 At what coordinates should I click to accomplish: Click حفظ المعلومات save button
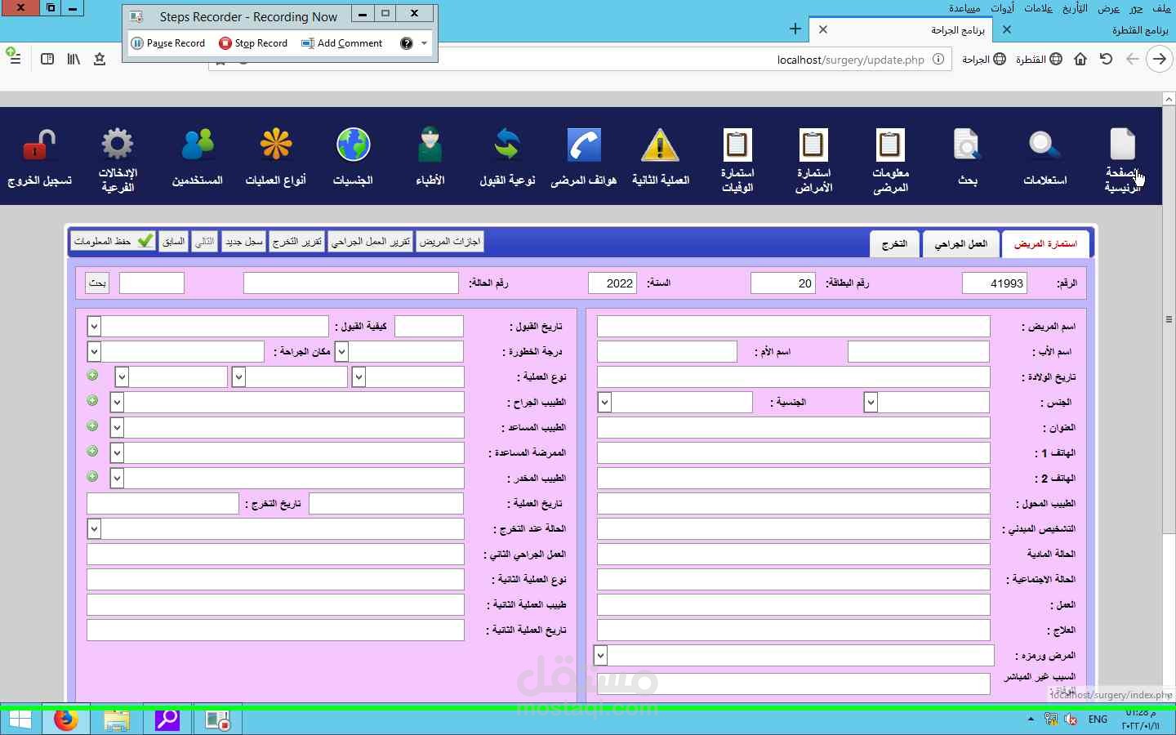tap(113, 242)
